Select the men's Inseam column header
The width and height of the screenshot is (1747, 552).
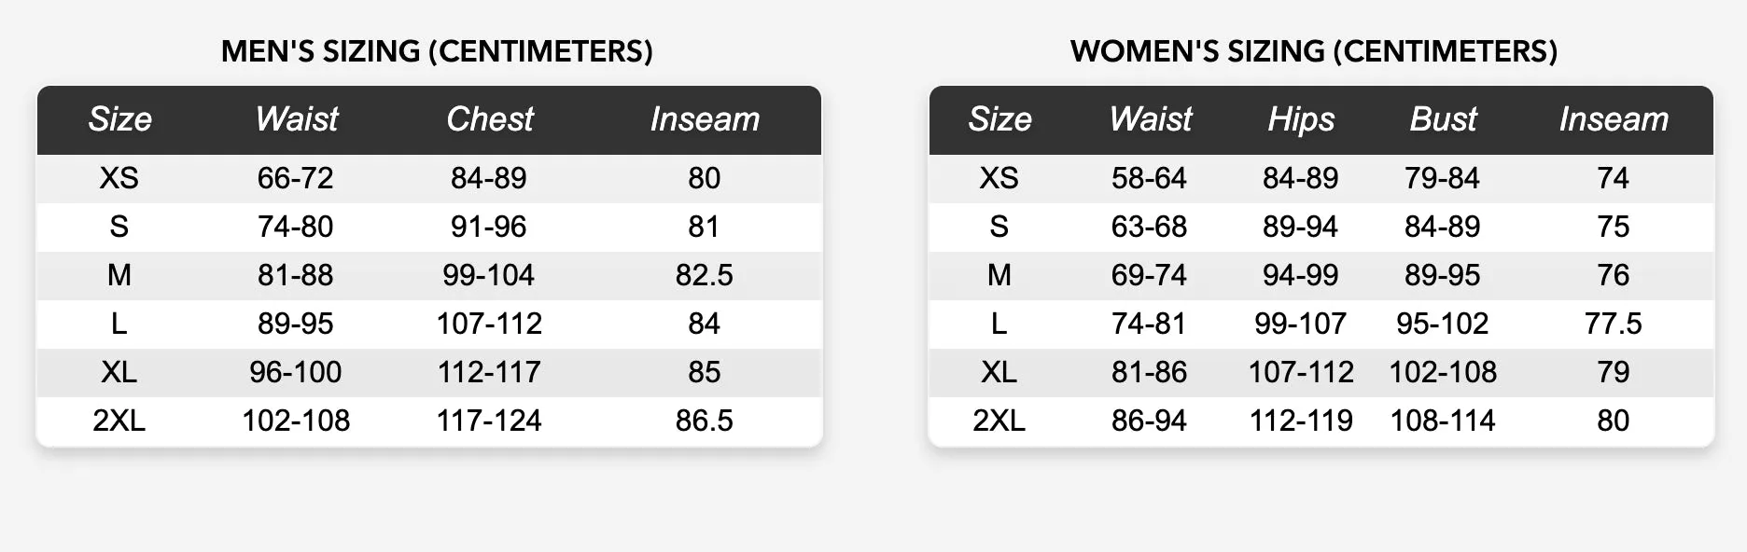pyautogui.click(x=705, y=119)
